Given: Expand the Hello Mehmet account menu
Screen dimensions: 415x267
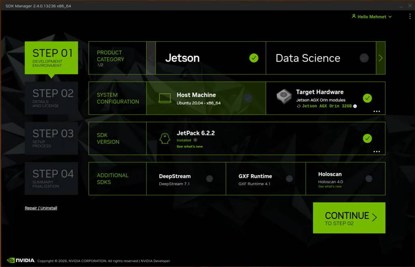Looking at the screenshot, I should (371, 16).
